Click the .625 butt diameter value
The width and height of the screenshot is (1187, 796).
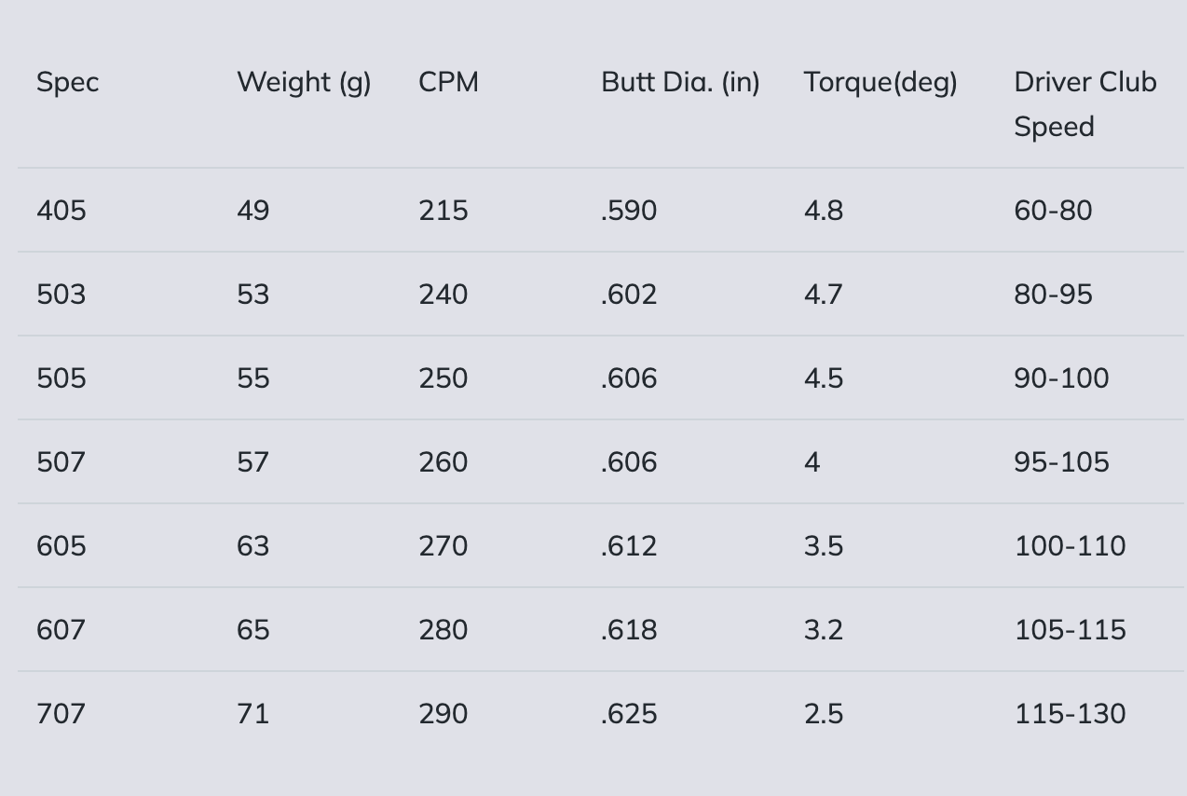[x=629, y=714]
